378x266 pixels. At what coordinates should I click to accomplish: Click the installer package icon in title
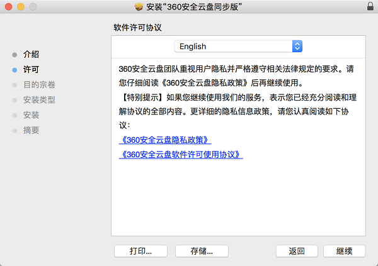point(139,7)
